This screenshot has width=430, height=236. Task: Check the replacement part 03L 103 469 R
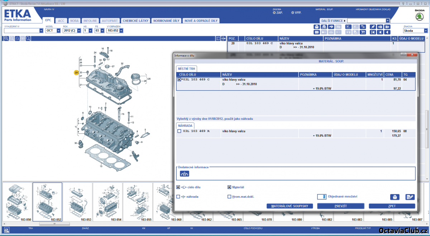coord(179,131)
